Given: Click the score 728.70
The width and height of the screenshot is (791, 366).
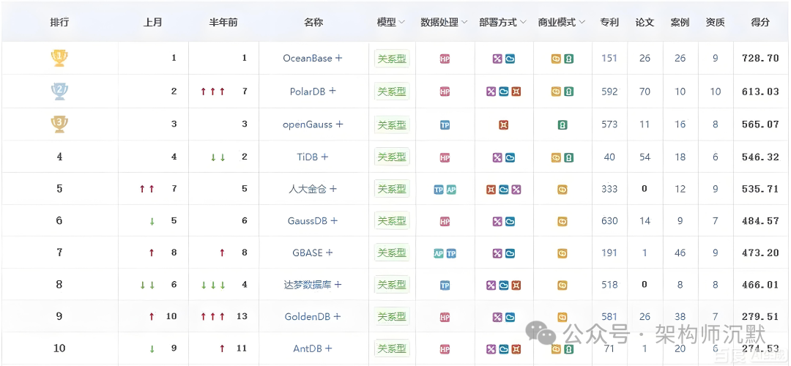Looking at the screenshot, I should click(760, 59).
